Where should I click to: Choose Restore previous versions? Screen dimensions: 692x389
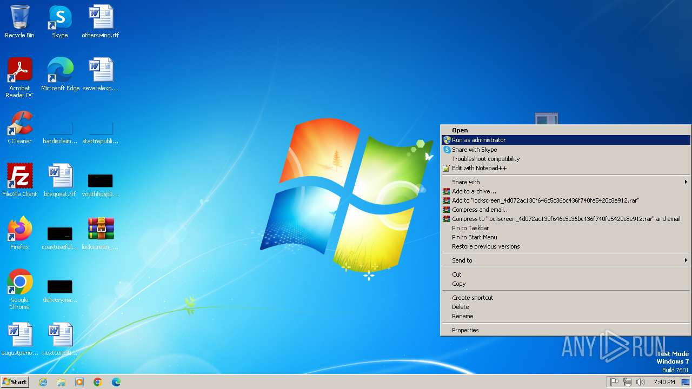pos(566,246)
